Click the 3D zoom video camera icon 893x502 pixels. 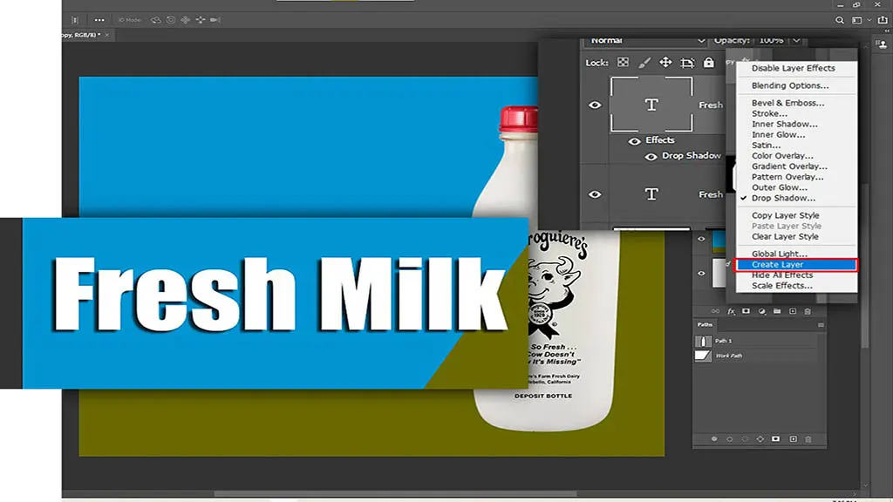[x=215, y=20]
